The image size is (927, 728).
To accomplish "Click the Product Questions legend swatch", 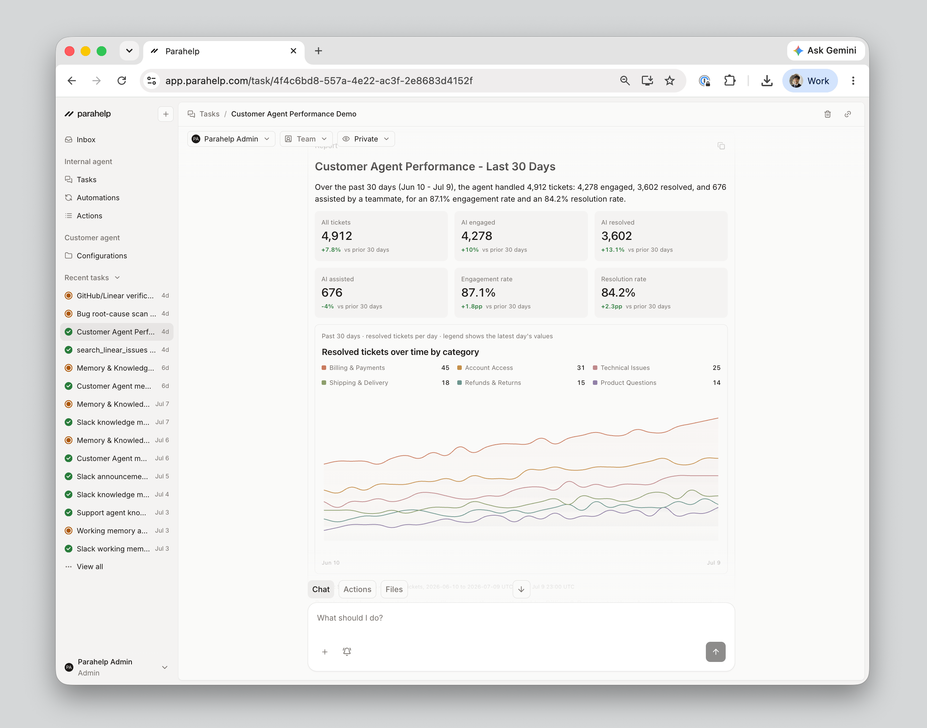I will [x=595, y=383].
